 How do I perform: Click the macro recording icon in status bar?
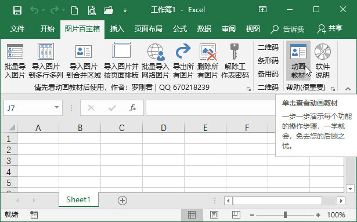coord(34,214)
